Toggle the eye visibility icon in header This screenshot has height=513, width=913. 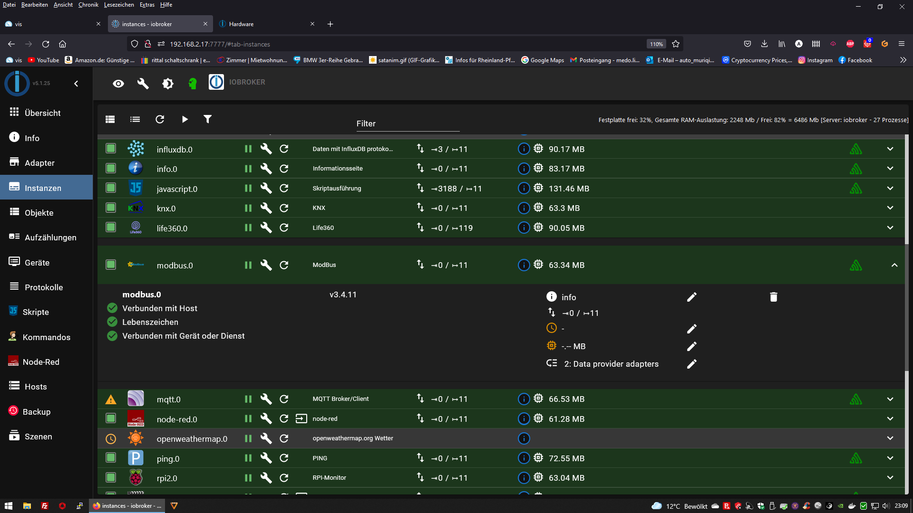[118, 84]
